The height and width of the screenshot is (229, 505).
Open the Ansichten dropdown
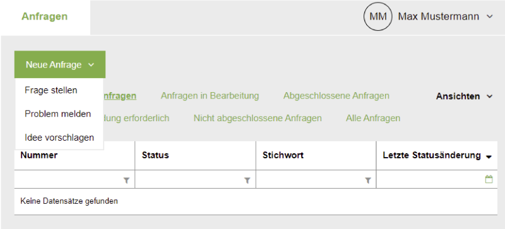click(464, 97)
